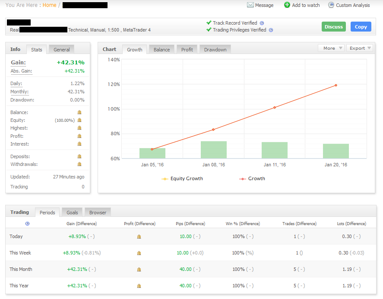
Task: Click the green Add to watch icon
Action: pyautogui.click(x=287, y=5)
